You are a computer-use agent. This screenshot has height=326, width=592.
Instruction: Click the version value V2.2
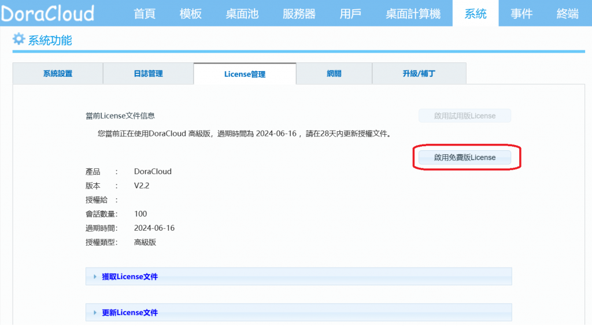tap(142, 186)
